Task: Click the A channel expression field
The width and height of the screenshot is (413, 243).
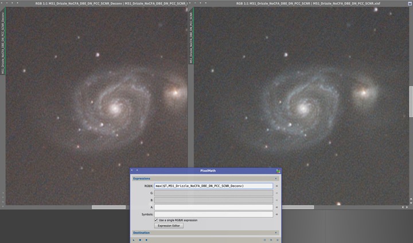Action: (x=213, y=207)
